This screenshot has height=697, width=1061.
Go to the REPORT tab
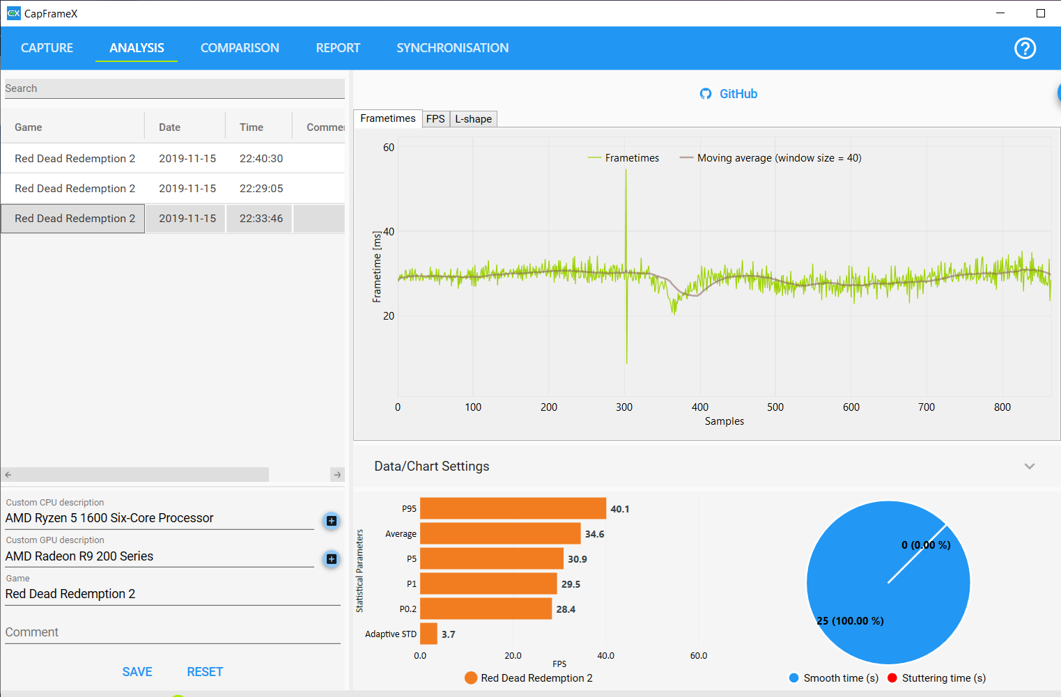click(338, 48)
